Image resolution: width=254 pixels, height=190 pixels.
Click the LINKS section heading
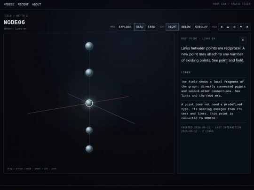click(186, 72)
